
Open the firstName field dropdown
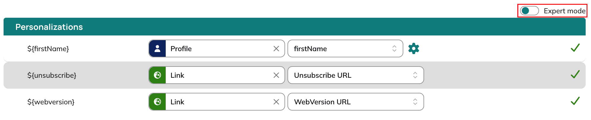click(x=345, y=48)
